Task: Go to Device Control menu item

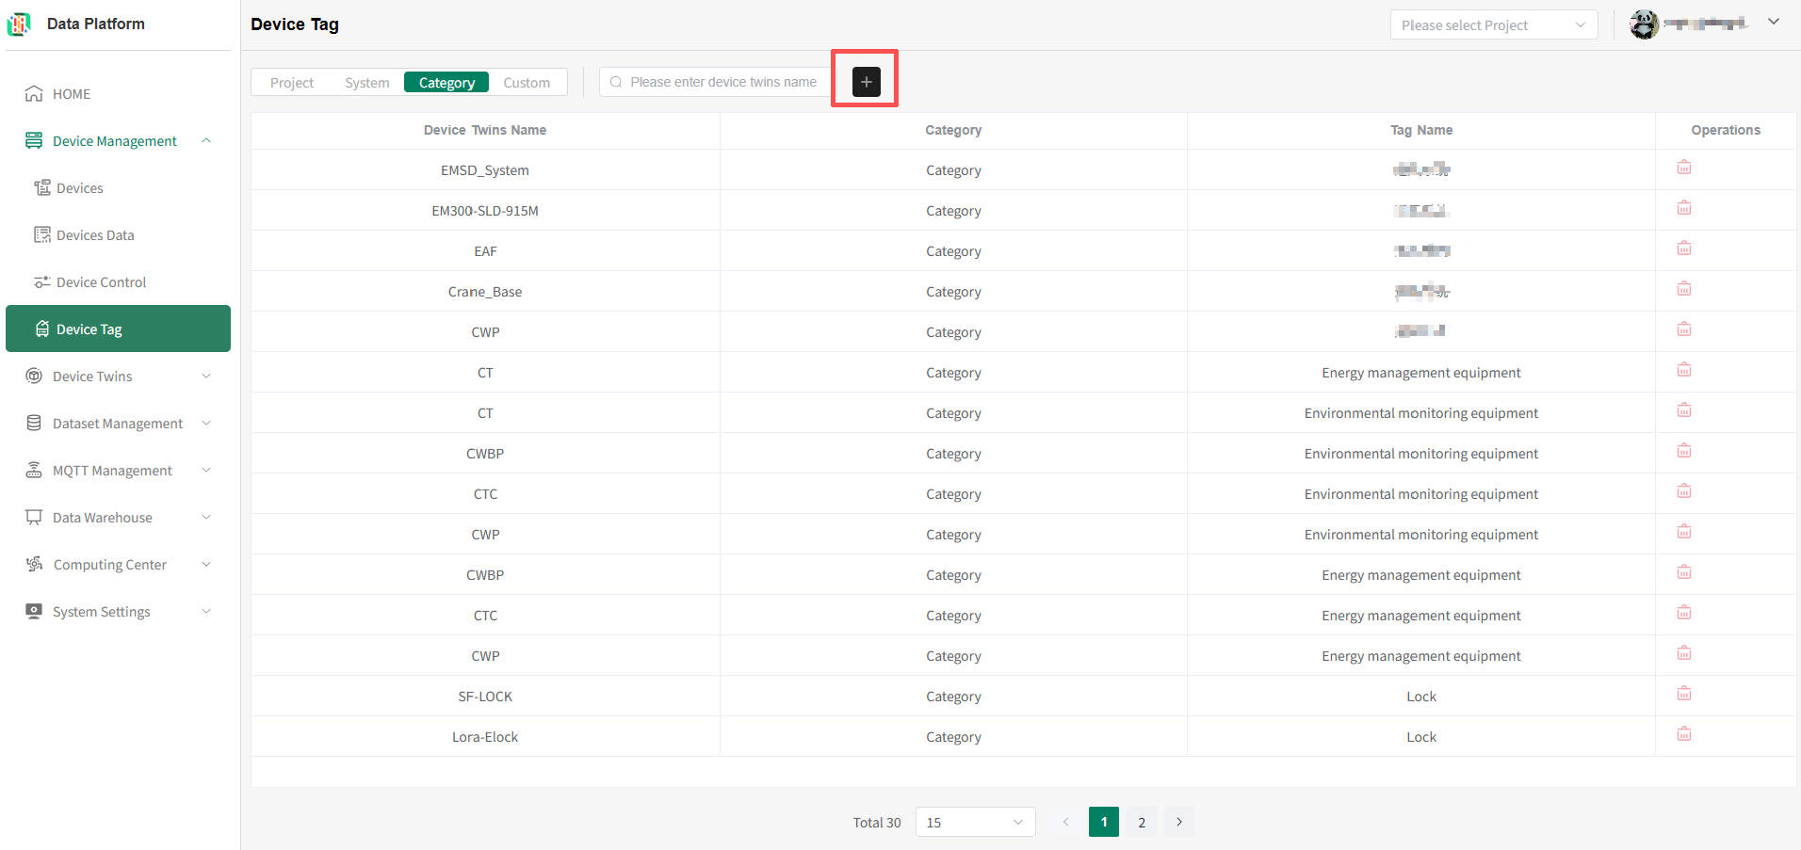Action: (x=101, y=282)
